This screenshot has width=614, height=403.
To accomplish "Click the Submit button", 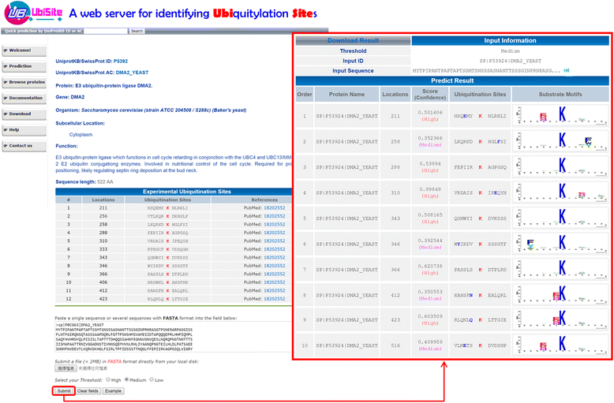I will [x=64, y=391].
